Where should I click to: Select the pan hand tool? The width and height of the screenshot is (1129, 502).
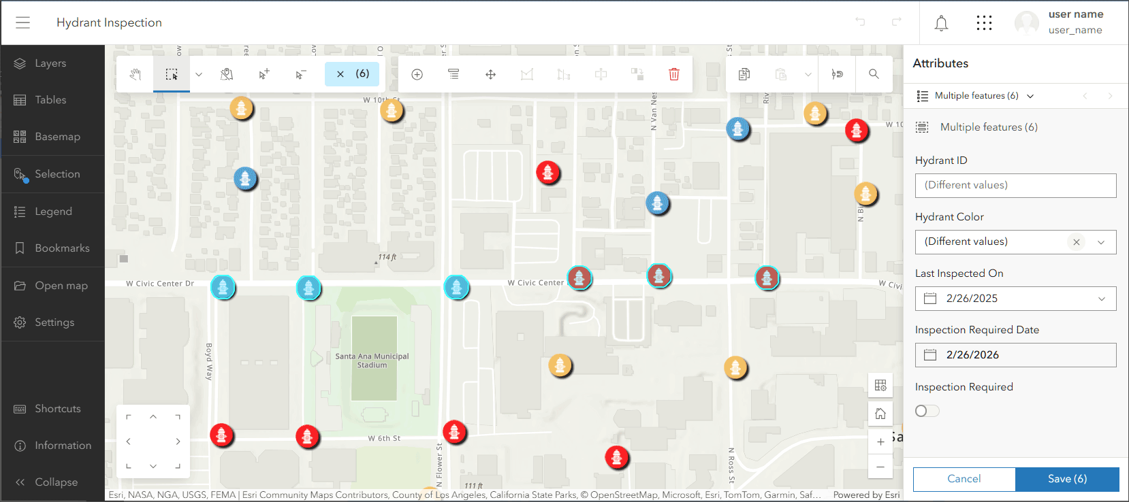tap(135, 74)
